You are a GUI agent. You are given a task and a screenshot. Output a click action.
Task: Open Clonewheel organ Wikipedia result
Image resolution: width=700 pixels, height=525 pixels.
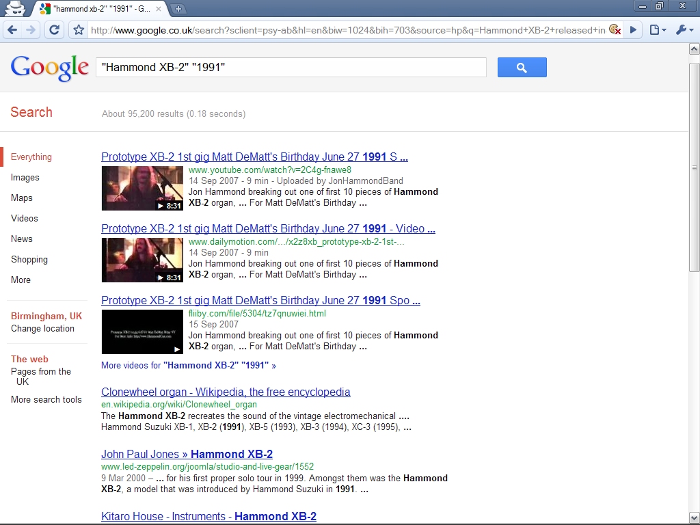tap(226, 392)
